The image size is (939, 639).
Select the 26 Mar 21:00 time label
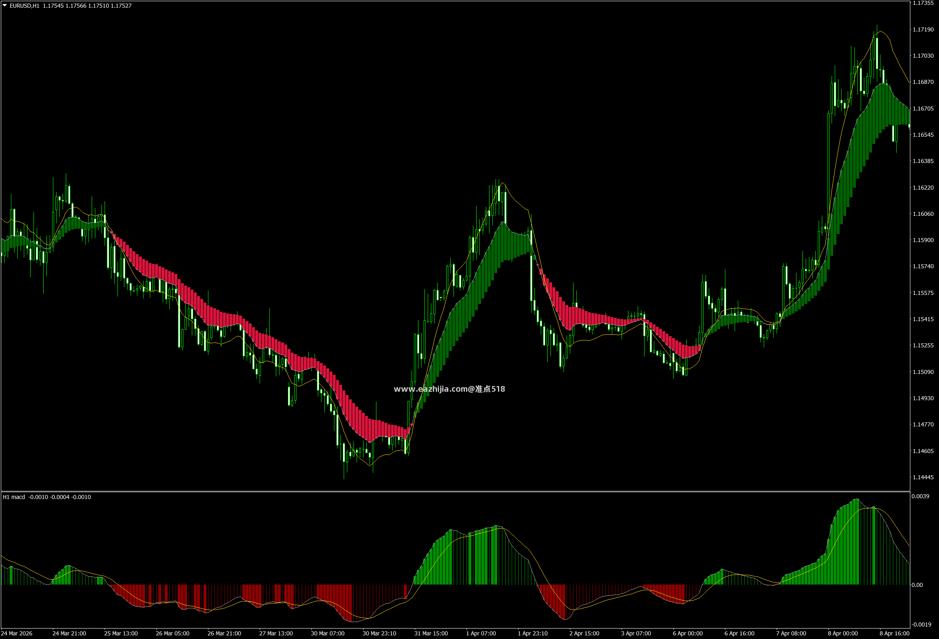coord(224,634)
